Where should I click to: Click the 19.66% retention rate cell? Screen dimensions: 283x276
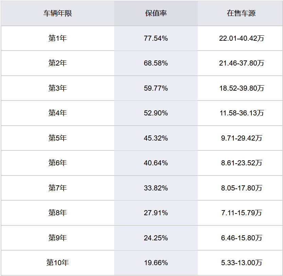(x=156, y=263)
